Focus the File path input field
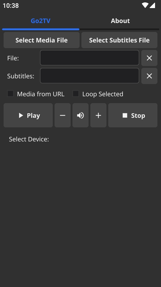The width and height of the screenshot is (161, 287). click(90, 58)
